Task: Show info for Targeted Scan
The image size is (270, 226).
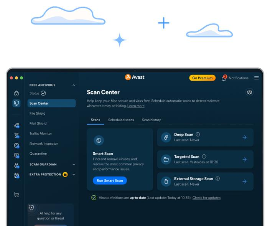Action: point(204,157)
